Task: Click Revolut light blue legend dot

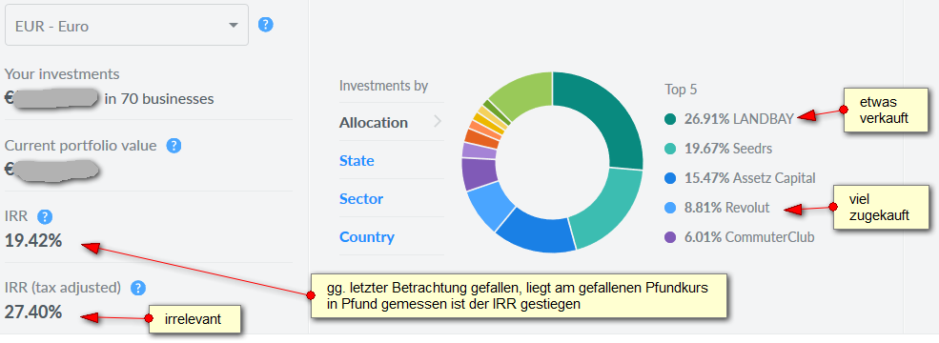Action: pos(670,208)
